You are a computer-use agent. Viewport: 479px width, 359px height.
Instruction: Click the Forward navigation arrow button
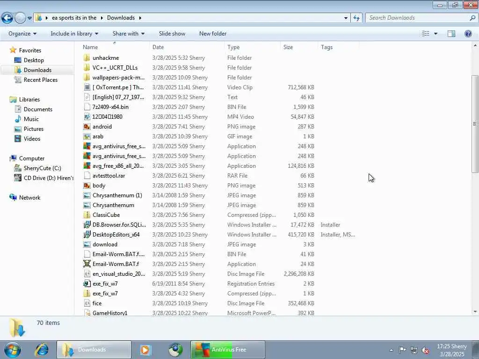tap(20, 18)
